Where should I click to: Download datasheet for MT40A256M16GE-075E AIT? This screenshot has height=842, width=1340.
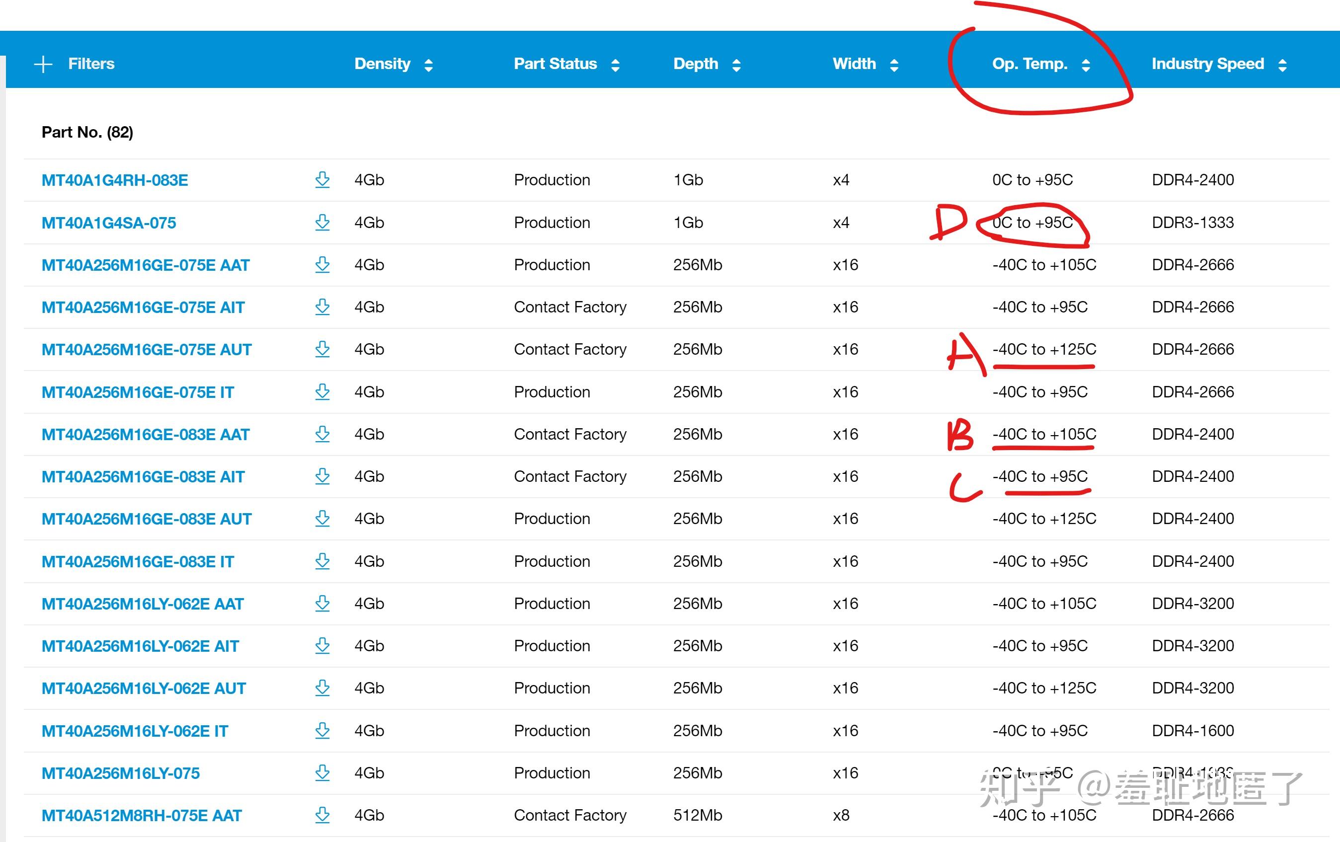tap(322, 306)
